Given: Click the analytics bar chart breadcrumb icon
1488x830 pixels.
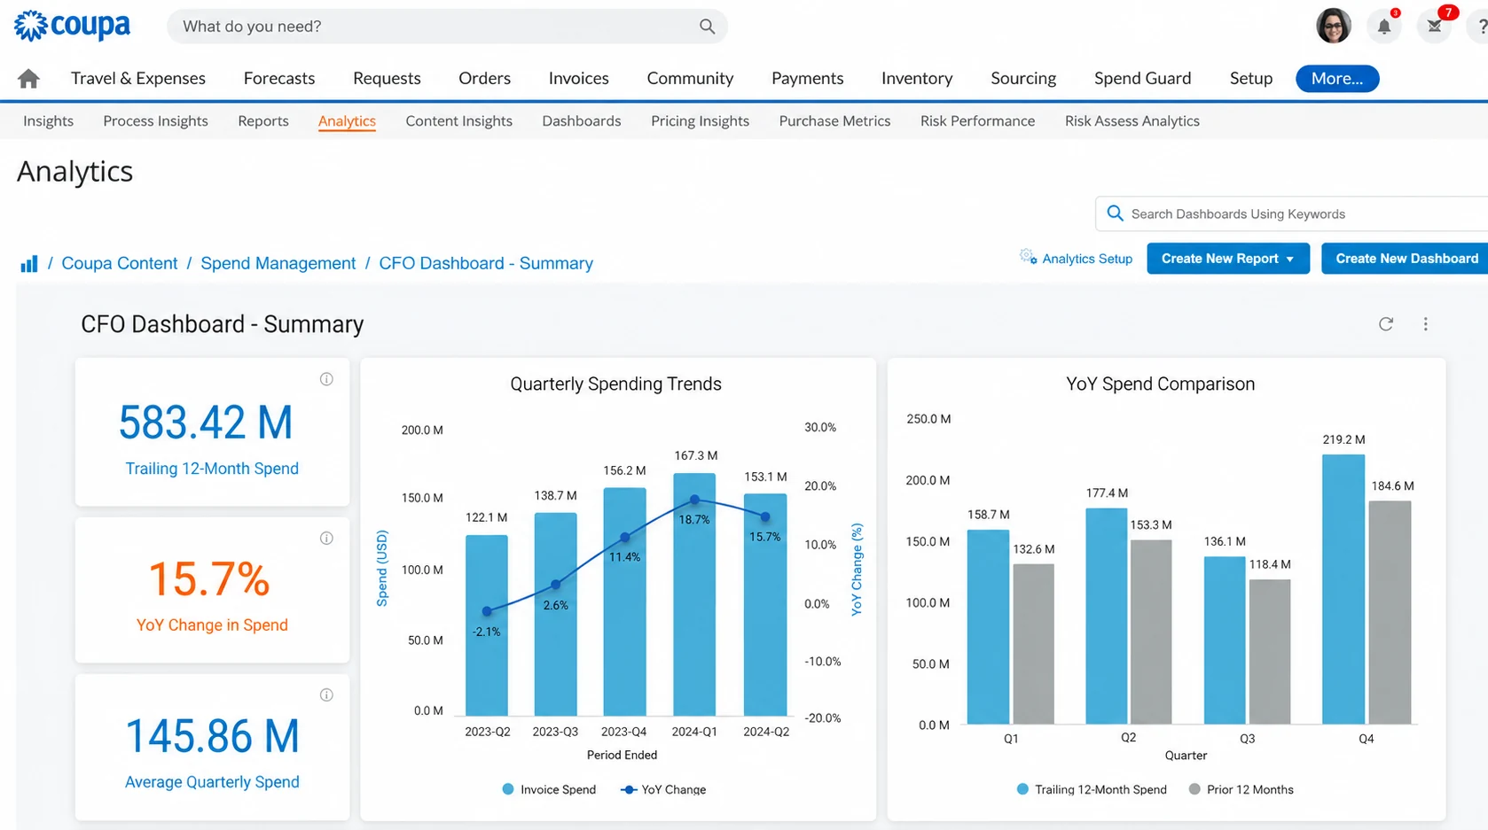Looking at the screenshot, I should click(x=29, y=264).
